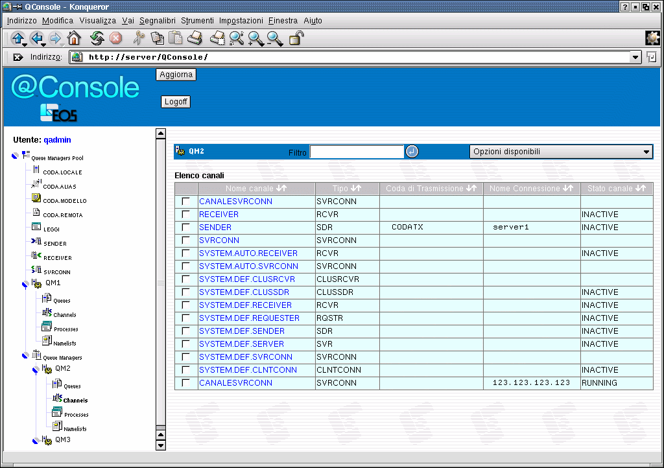This screenshot has height=468, width=664.
Task: Select the RECEIVER channel row checkbox
Action: [186, 215]
